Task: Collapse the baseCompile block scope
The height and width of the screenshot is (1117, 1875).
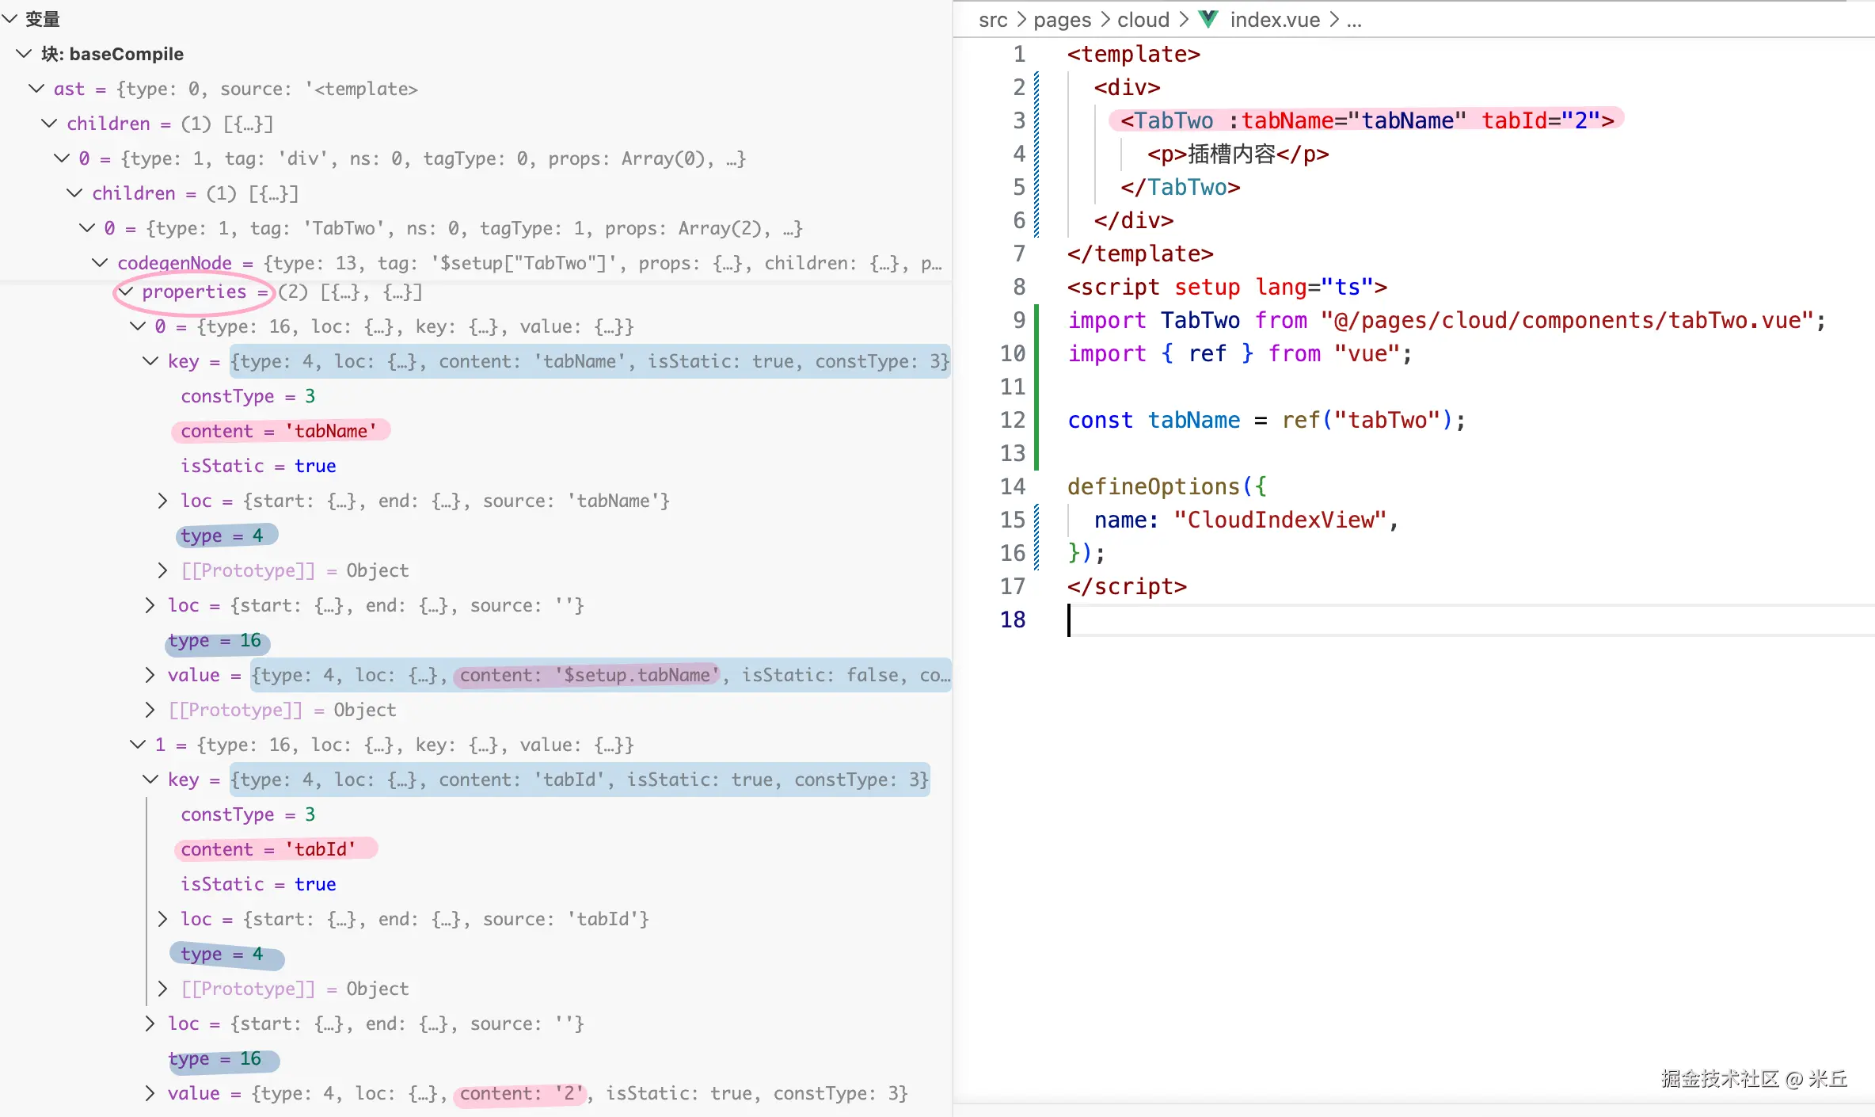Action: [x=24, y=53]
